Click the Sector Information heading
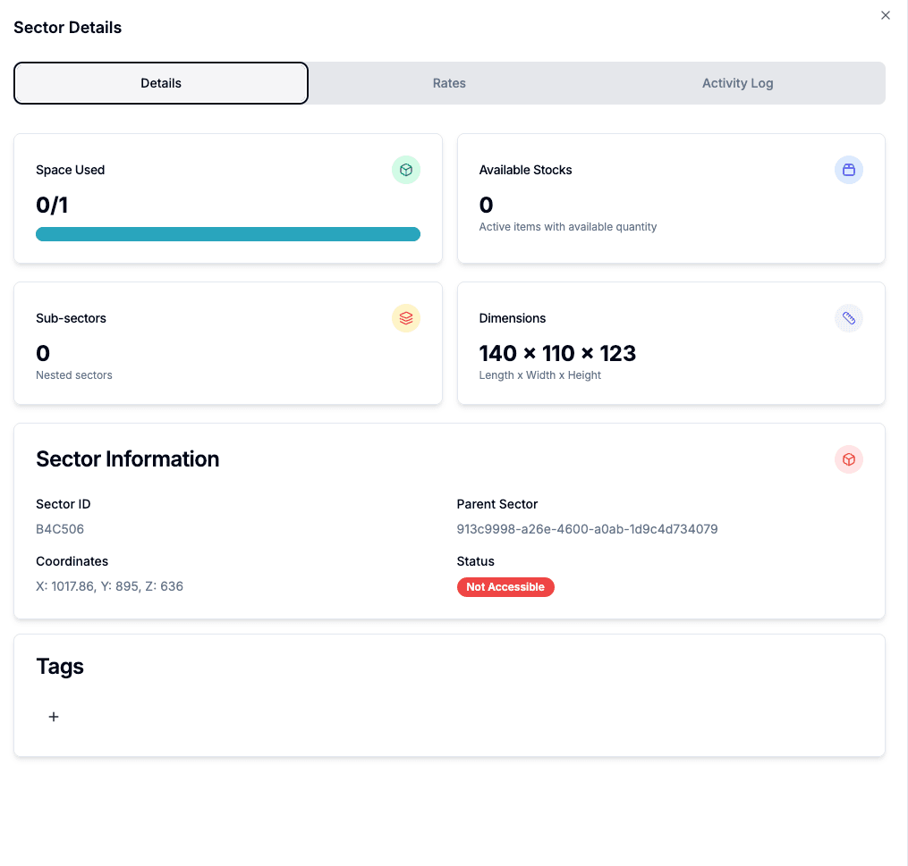 [127, 458]
